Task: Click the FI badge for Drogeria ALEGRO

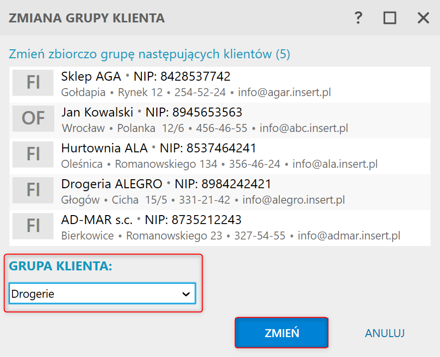Action: [33, 190]
